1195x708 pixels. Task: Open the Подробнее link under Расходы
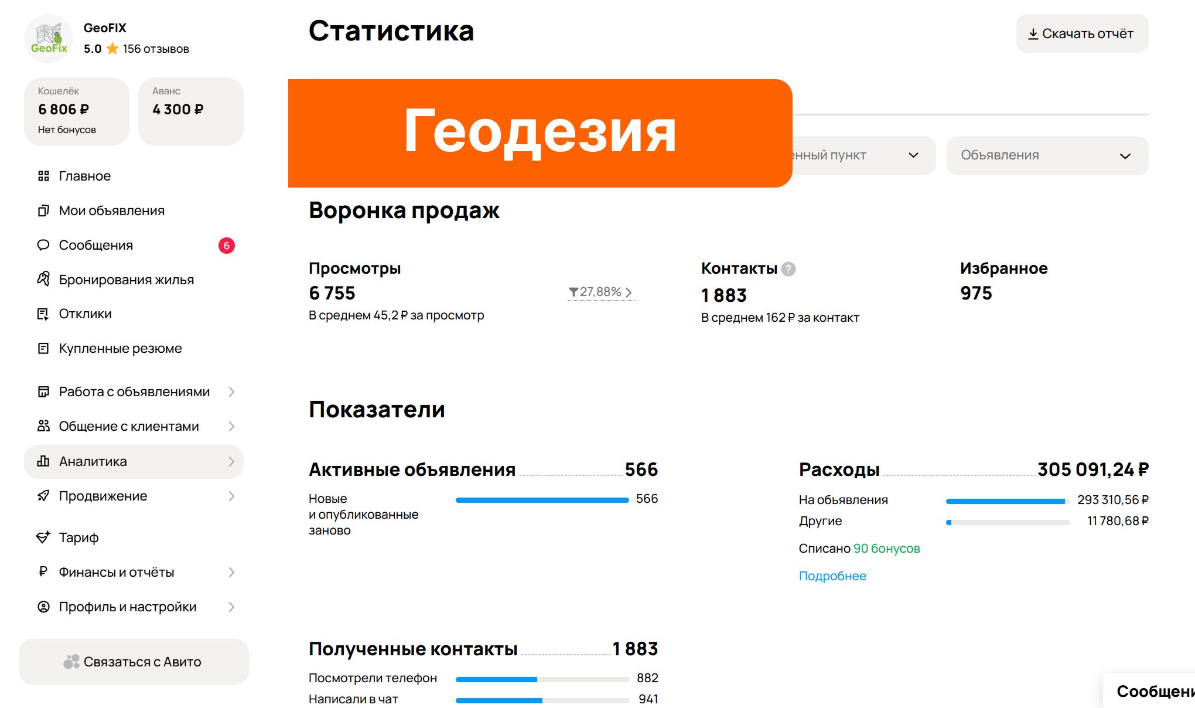pyautogui.click(x=832, y=576)
